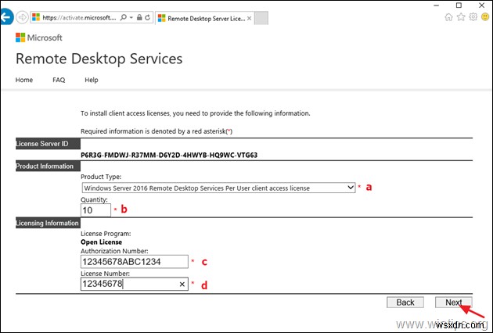Image resolution: width=493 pixels, height=333 pixels.
Task: Clear the License Number field with X
Action: [183, 285]
